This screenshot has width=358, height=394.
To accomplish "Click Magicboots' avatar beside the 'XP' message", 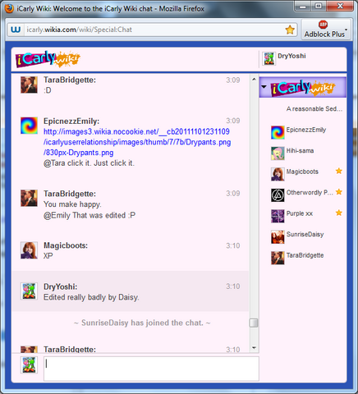I will pyautogui.click(x=29, y=250).
